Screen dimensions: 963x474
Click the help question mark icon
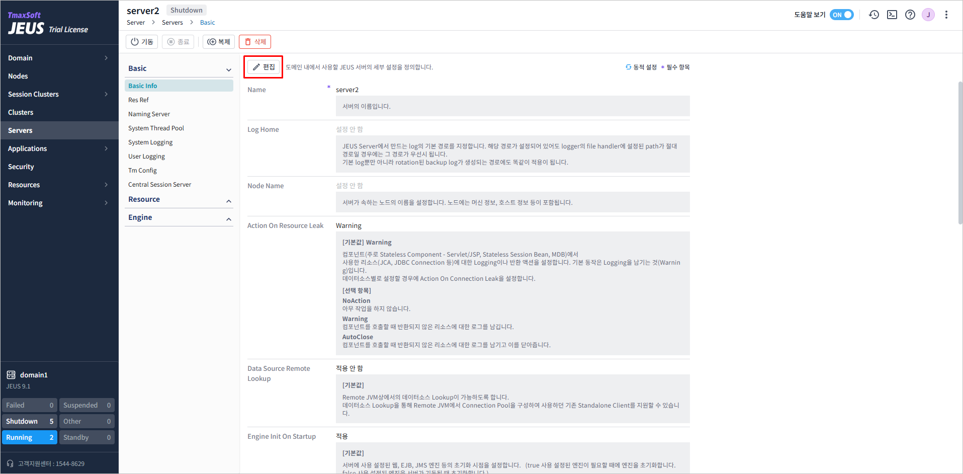910,15
